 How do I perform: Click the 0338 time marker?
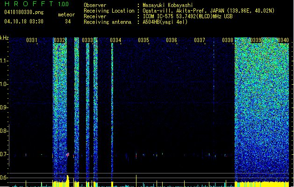(228, 40)
